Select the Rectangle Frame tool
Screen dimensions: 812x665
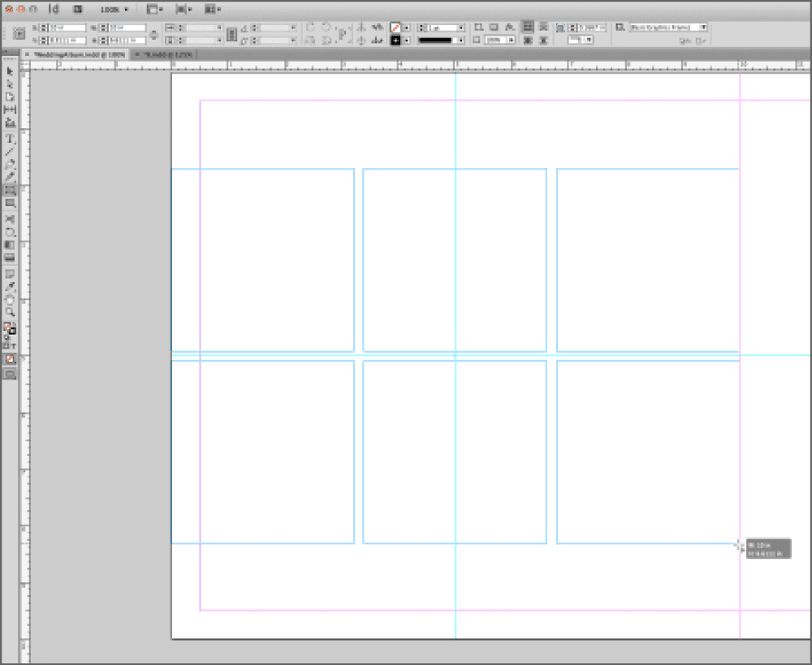[x=10, y=190]
